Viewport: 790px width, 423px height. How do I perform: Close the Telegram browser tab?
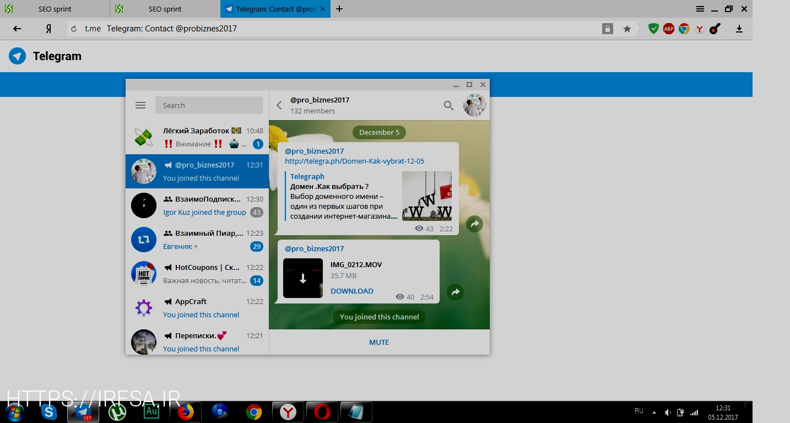[x=323, y=9]
